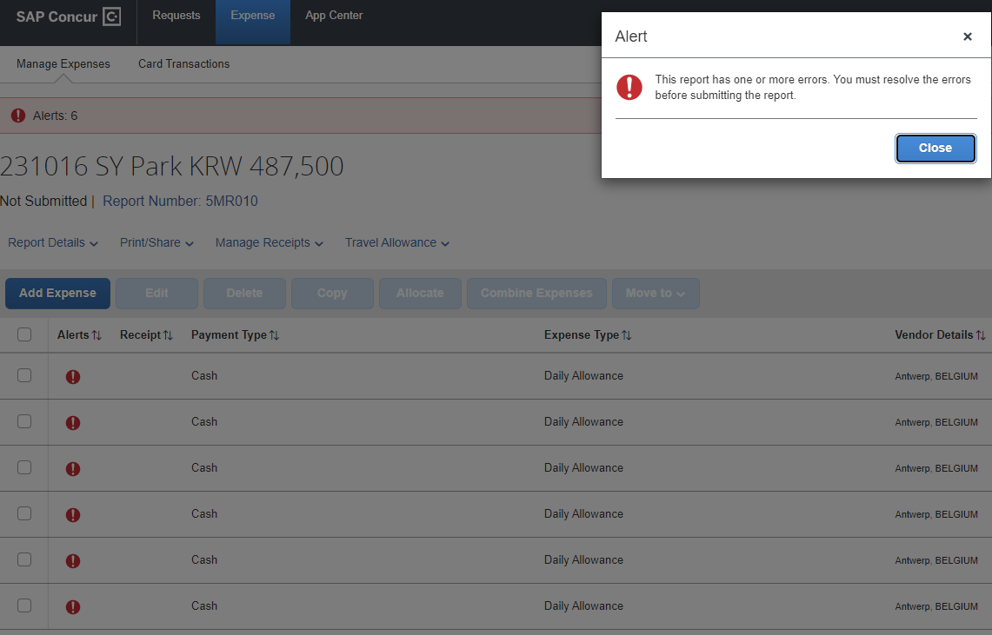Sort by Payment Type column arrows
The width and height of the screenshot is (992, 635).
(275, 335)
